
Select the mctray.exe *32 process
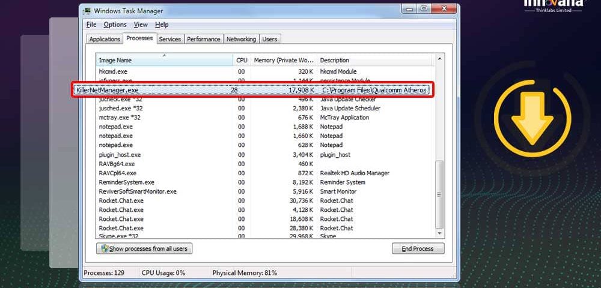(x=264, y=118)
